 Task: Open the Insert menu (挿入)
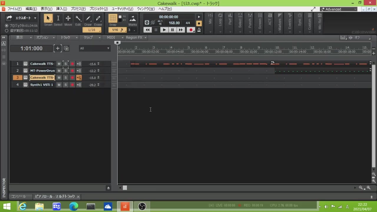[x=62, y=9]
